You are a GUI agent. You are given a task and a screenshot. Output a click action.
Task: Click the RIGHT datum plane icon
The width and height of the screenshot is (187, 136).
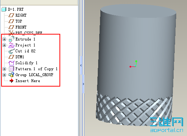pyautogui.click(x=11, y=15)
